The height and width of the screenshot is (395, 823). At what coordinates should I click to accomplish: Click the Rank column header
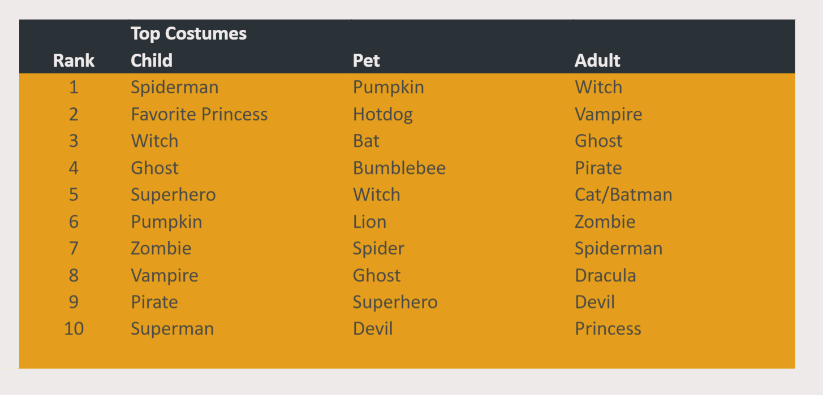click(74, 60)
